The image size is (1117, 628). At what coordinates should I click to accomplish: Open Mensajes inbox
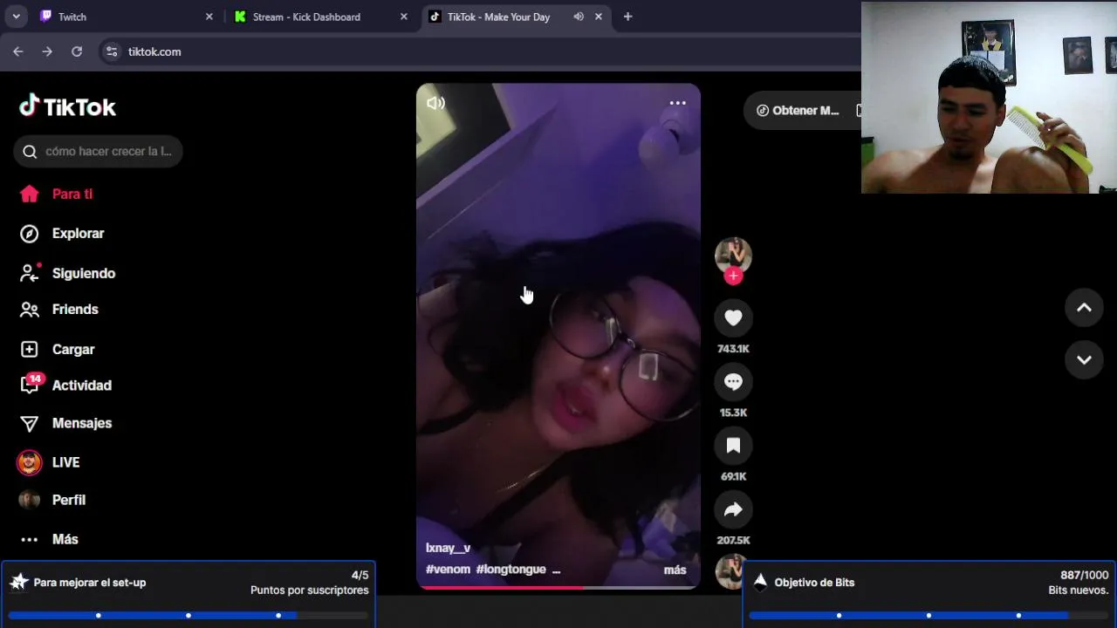click(x=65, y=423)
